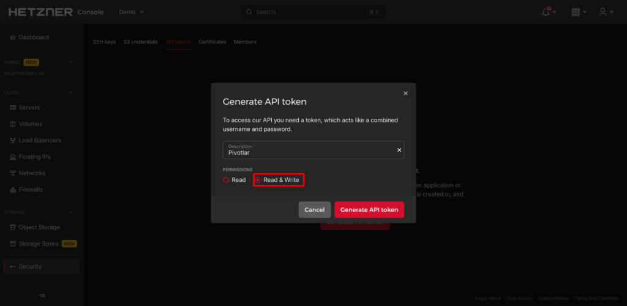Click the Generate API token button
Screen dimensions: 627x306
[x=369, y=210]
